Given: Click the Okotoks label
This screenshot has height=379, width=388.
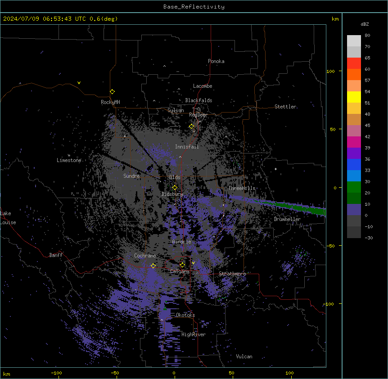Looking at the screenshot, I should tap(185, 315).
